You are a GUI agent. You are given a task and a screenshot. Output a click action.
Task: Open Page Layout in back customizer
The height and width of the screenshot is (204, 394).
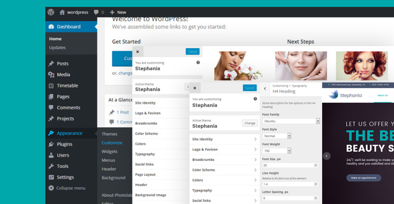pyautogui.click(x=161, y=175)
